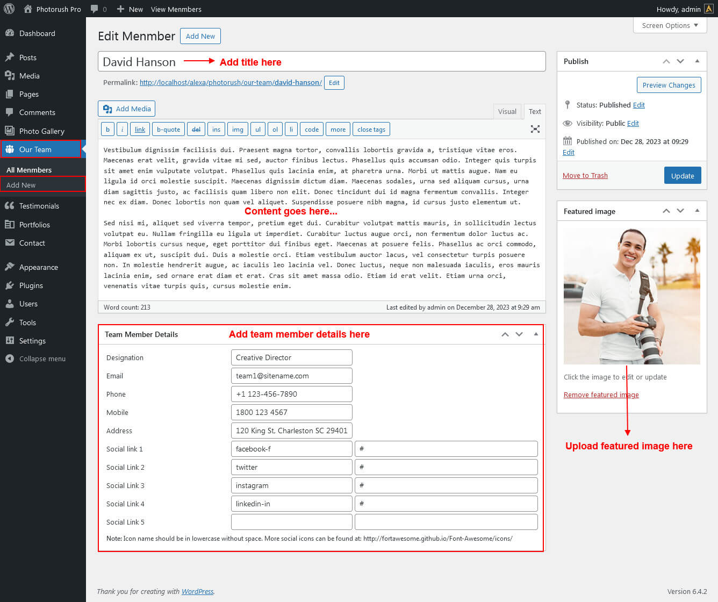This screenshot has height=602, width=718.
Task: Toggle distraction-free fullscreen editor icon
Action: click(535, 129)
